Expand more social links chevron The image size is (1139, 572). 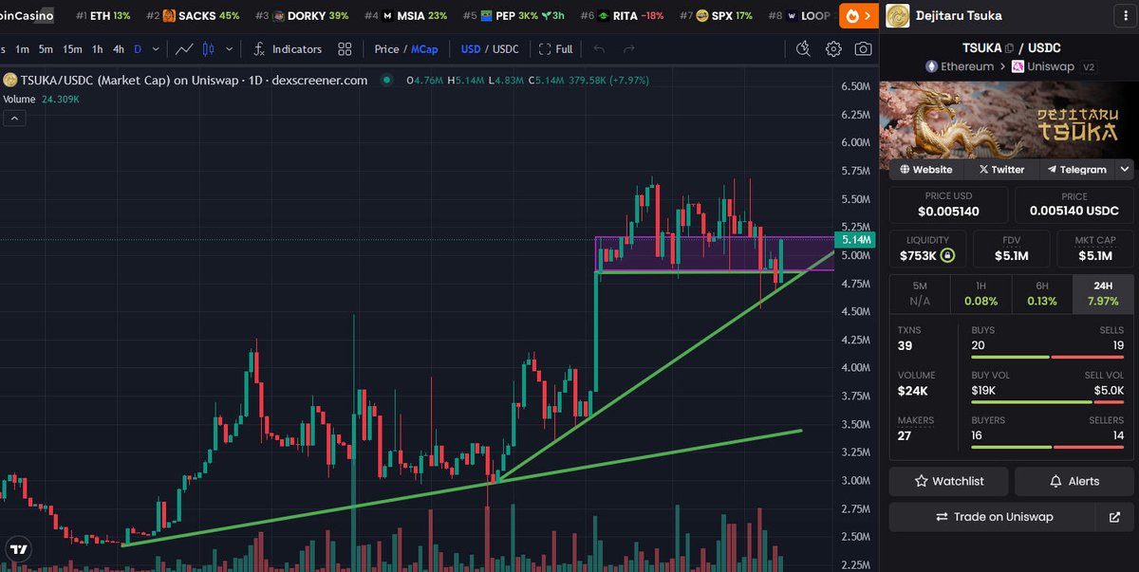[1125, 169]
